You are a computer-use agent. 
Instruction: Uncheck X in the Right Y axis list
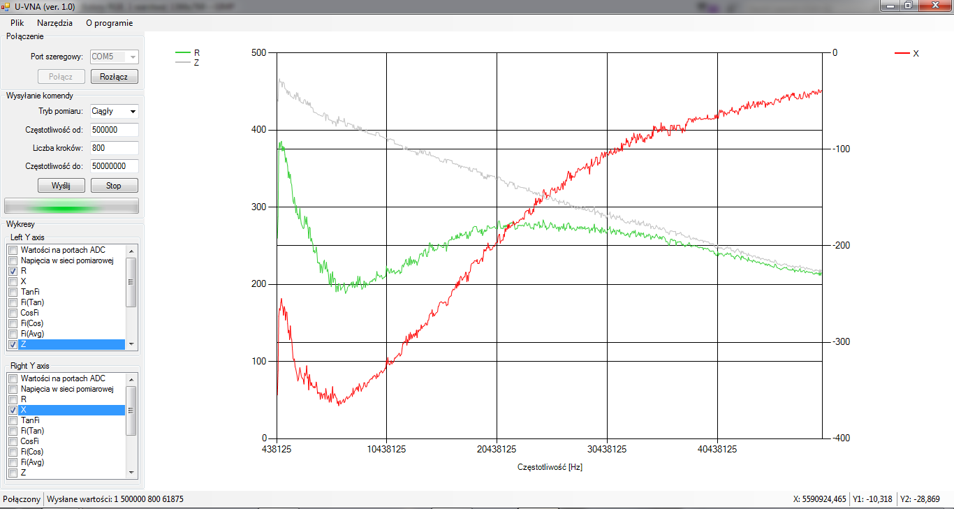(13, 410)
